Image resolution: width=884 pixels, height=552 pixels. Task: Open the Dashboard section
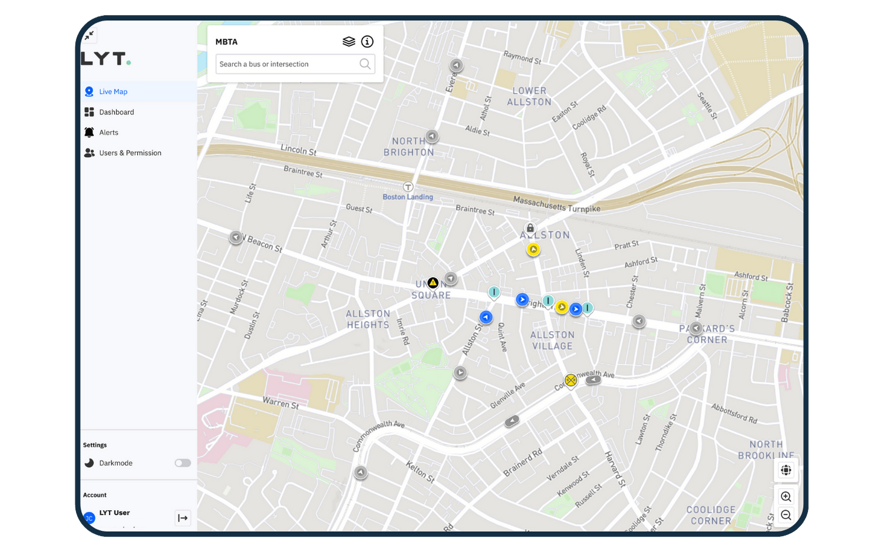[117, 112]
